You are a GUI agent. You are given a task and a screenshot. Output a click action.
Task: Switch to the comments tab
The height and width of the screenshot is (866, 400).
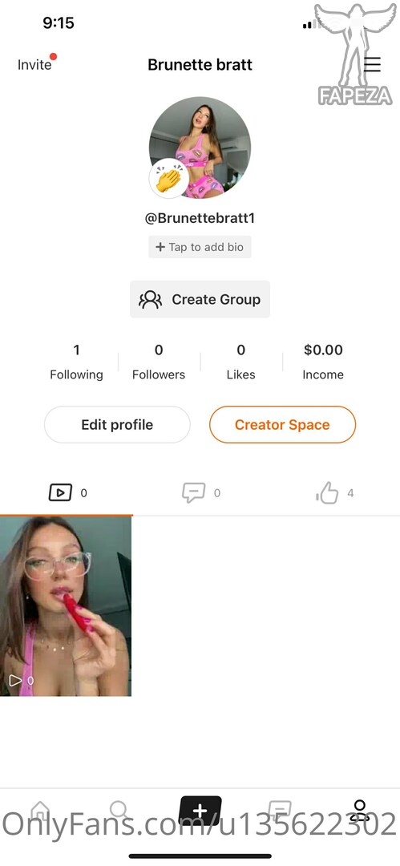(x=201, y=492)
